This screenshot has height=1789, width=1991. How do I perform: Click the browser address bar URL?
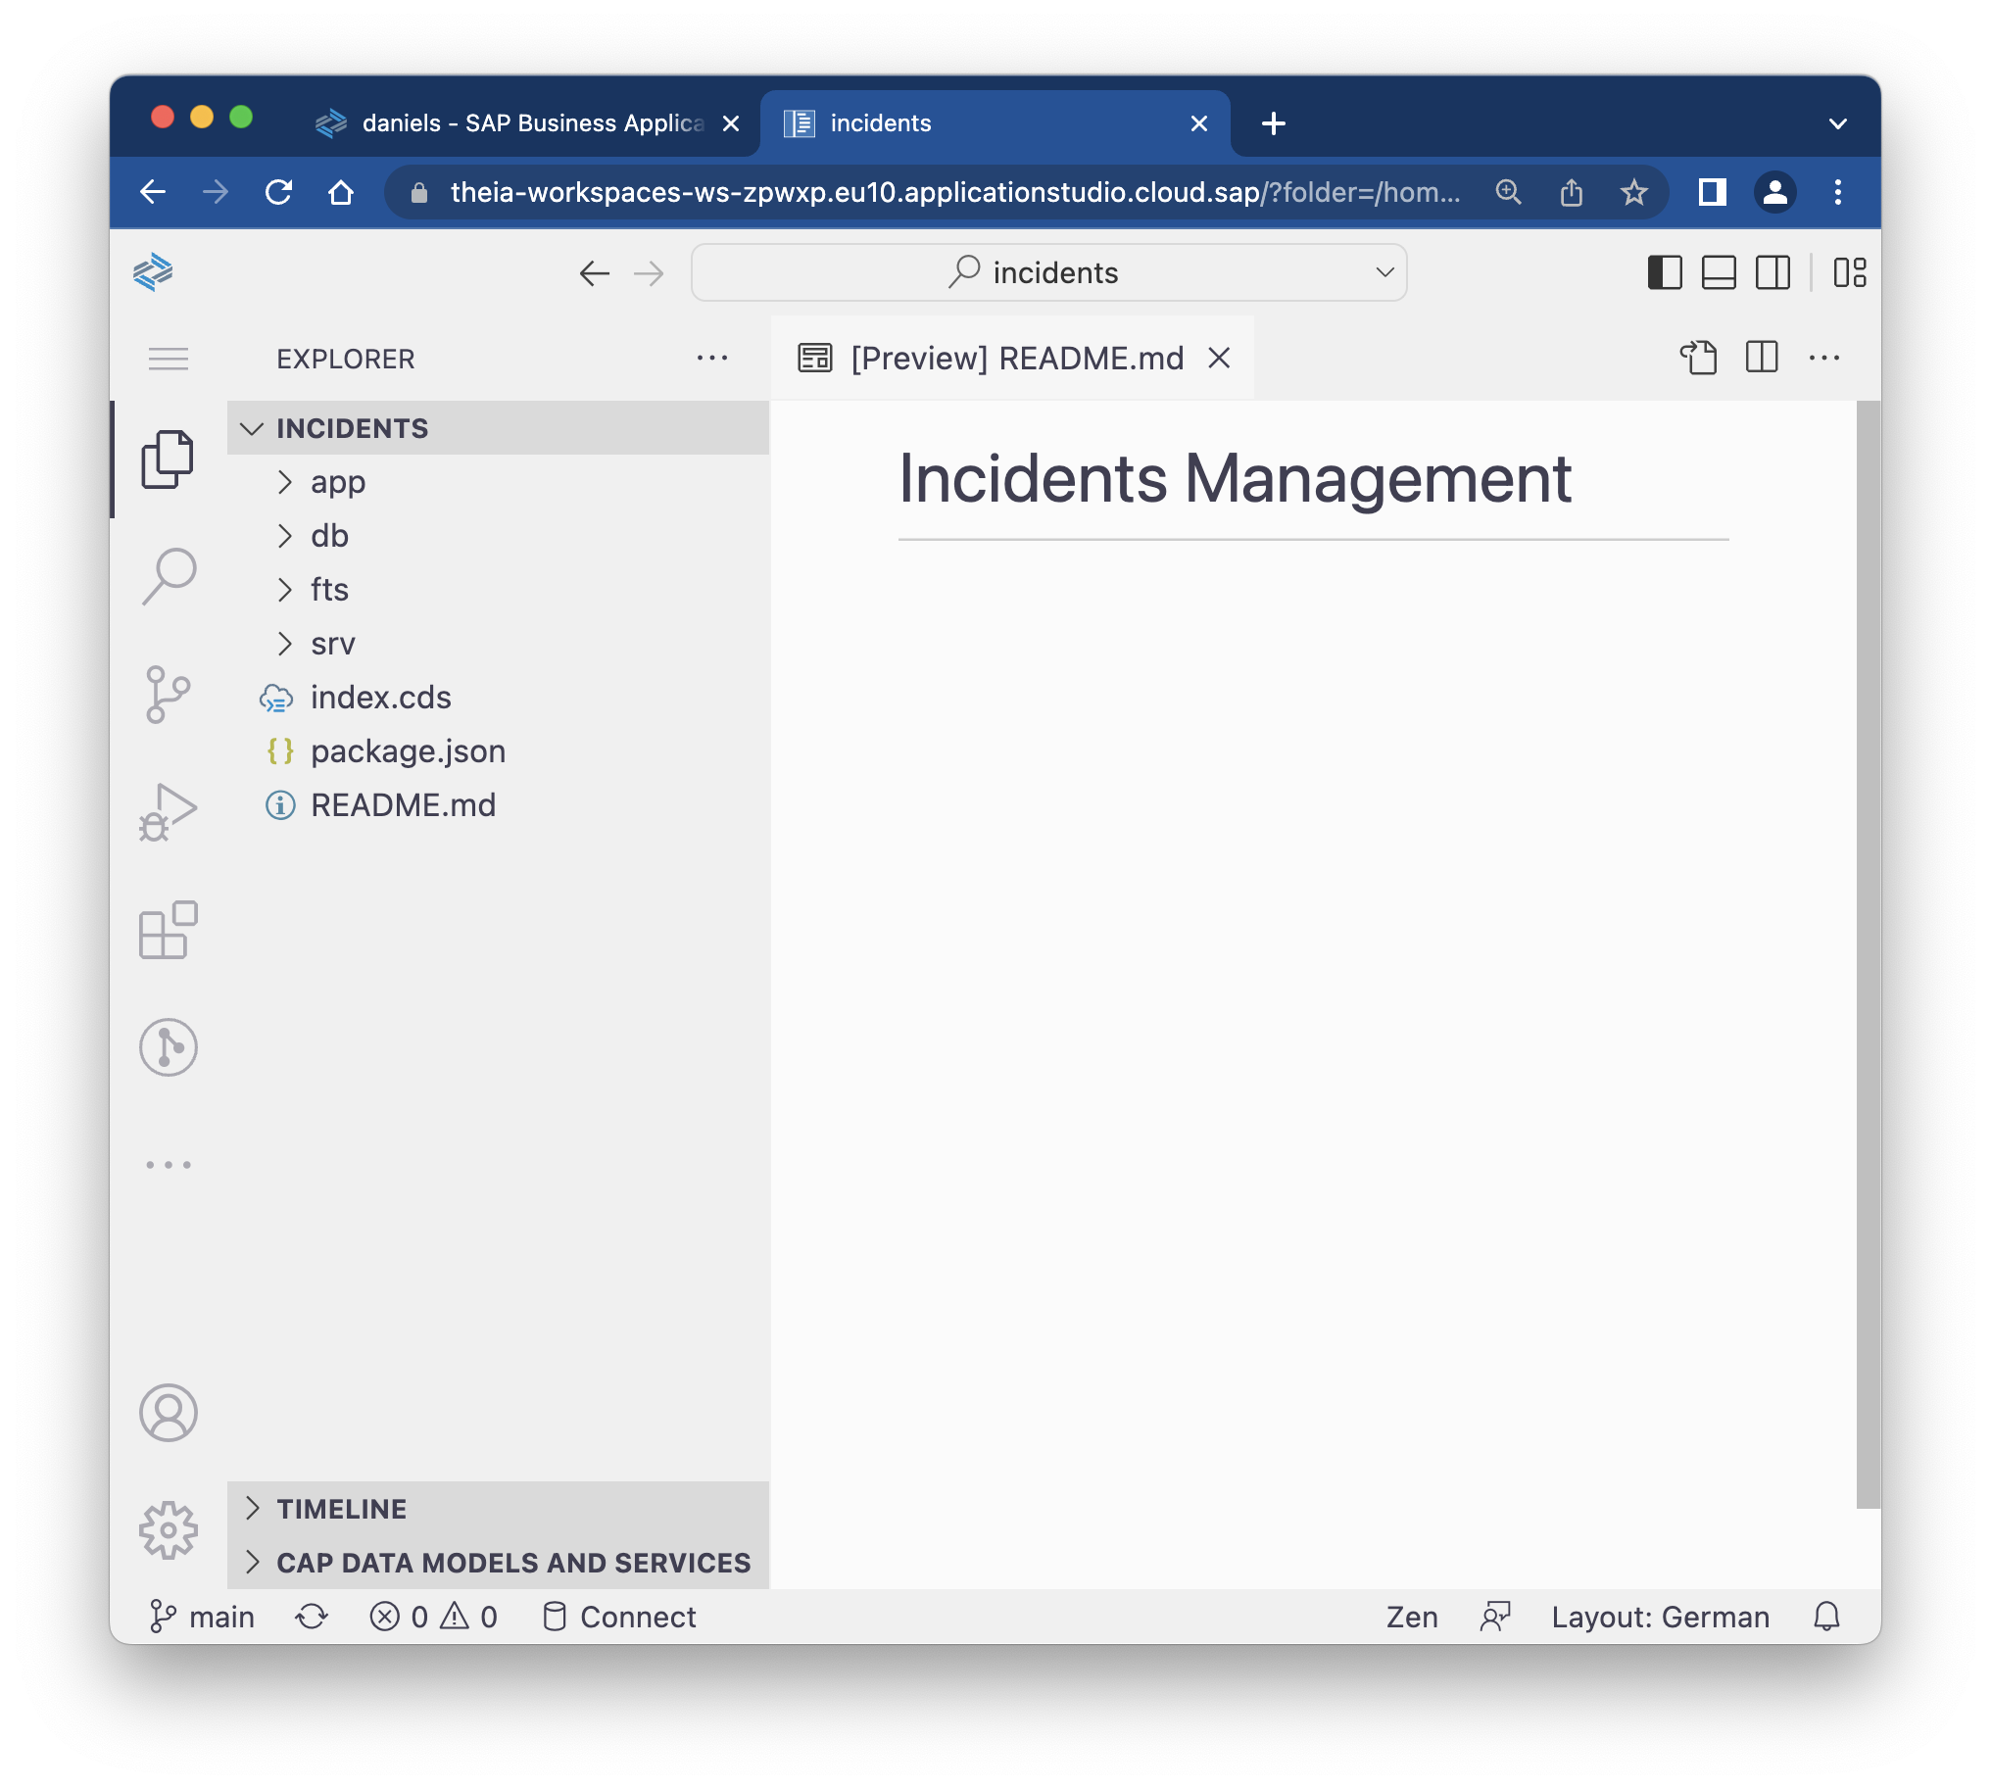(954, 193)
